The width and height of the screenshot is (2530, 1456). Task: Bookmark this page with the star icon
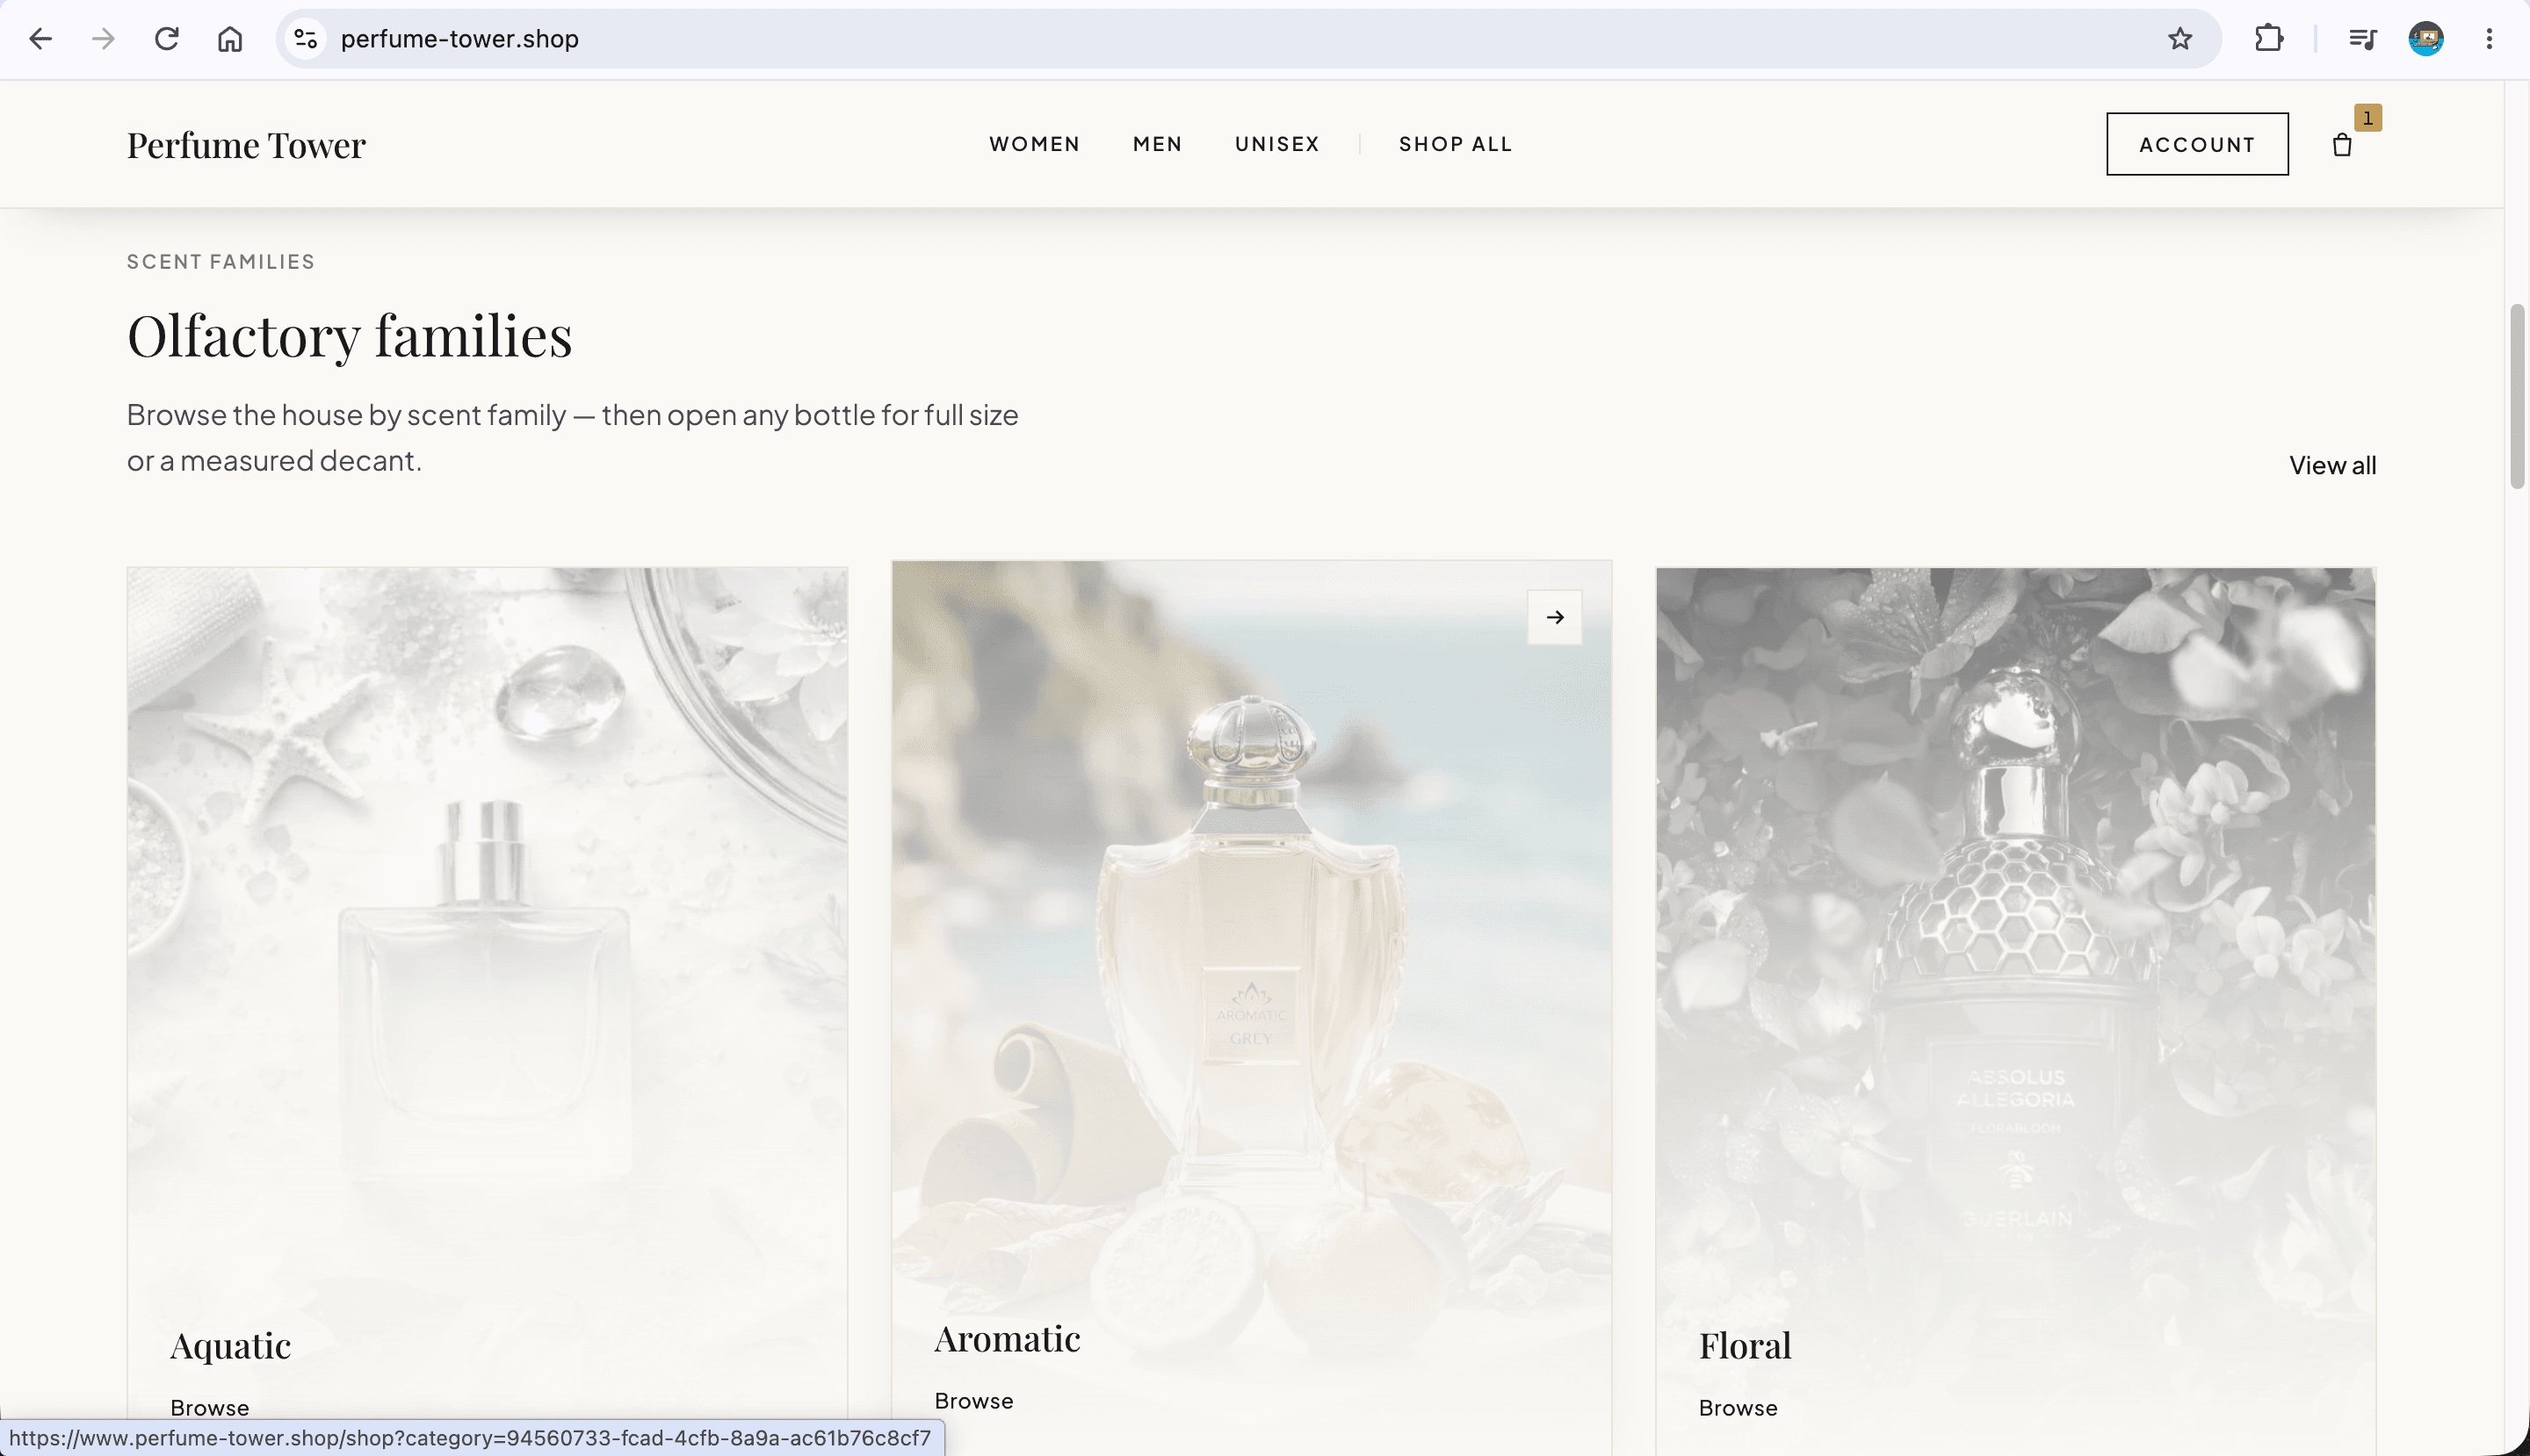[x=2179, y=39]
